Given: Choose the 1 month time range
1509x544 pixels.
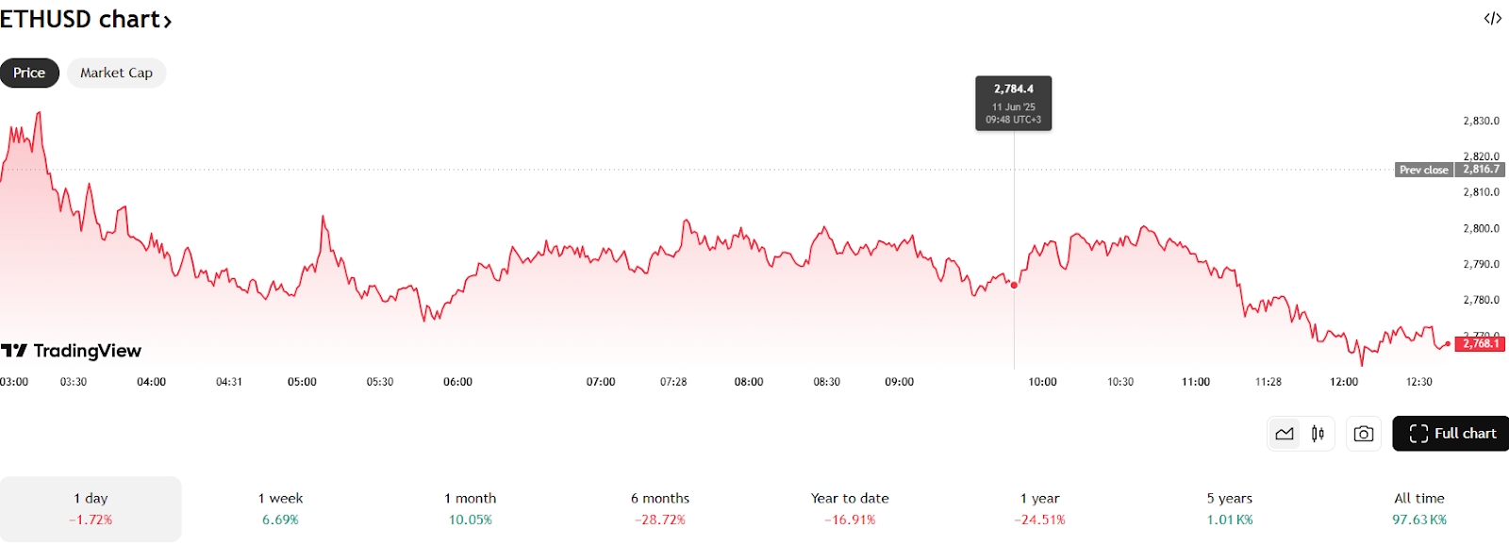Looking at the screenshot, I should 470,508.
